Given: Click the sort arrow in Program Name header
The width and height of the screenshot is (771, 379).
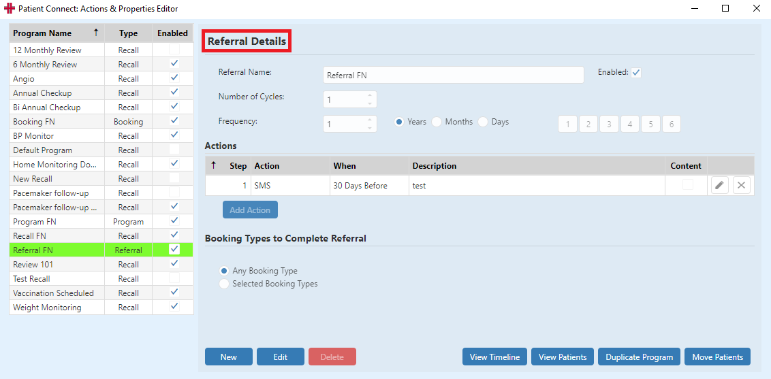Looking at the screenshot, I should click(x=96, y=33).
